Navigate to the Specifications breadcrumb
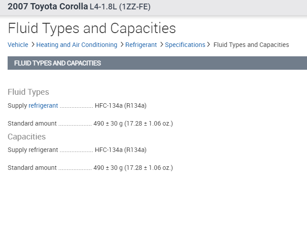307x236 pixels. click(x=185, y=45)
